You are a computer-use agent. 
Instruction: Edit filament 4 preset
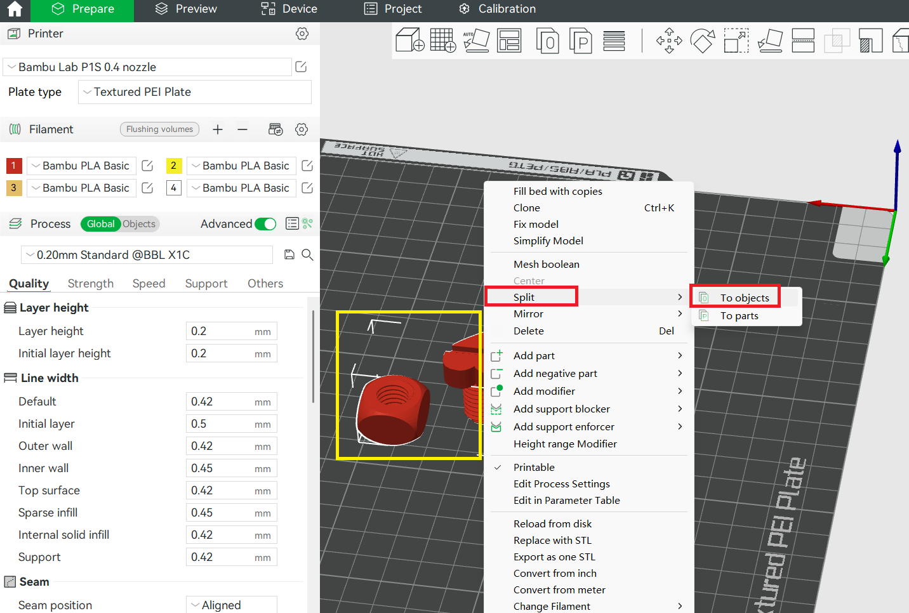tap(307, 188)
